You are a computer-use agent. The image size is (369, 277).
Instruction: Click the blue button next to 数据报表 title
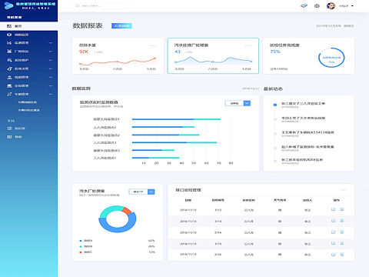(121, 25)
